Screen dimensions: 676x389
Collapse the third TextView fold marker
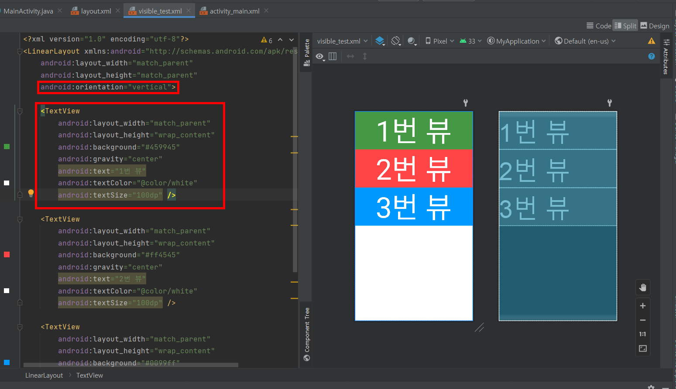[x=20, y=327]
